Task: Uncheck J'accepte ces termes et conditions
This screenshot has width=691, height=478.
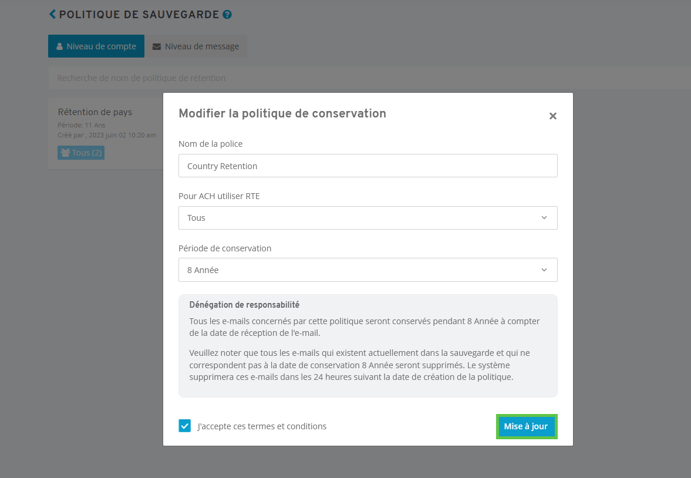Action: pos(185,426)
